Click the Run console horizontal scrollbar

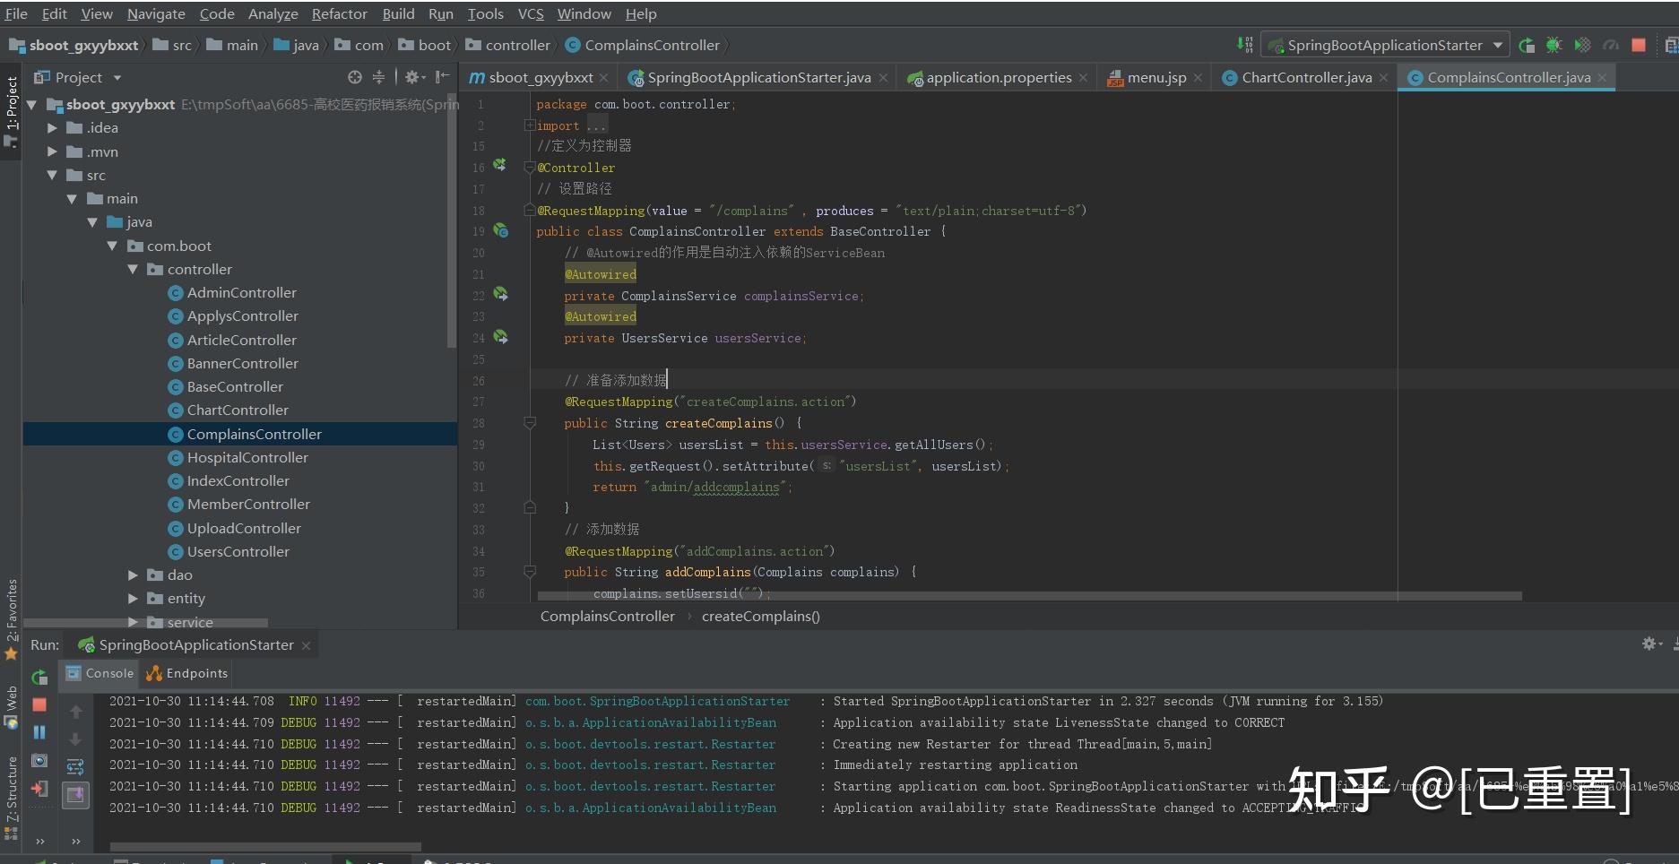coord(264,846)
